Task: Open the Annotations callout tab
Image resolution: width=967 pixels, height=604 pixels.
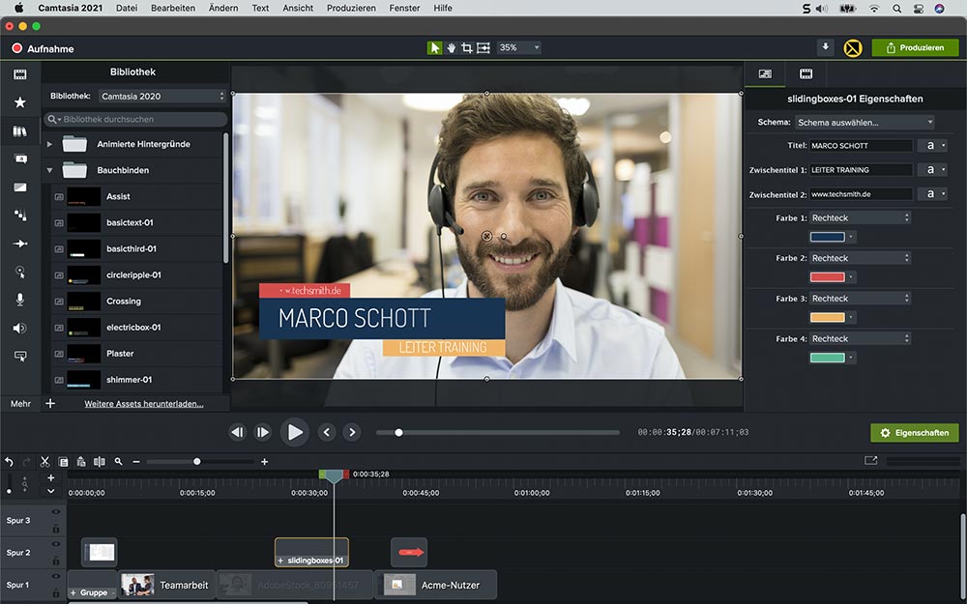Action: 20,159
